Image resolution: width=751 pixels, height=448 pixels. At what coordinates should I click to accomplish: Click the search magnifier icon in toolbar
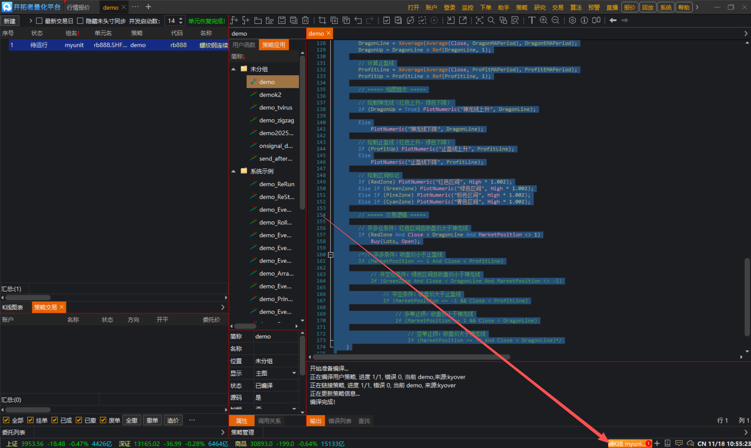pyautogui.click(x=491, y=20)
